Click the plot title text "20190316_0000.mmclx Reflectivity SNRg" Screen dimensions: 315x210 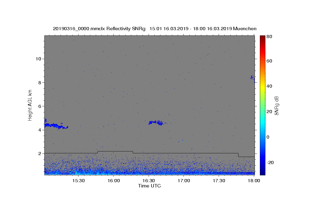coord(99,29)
